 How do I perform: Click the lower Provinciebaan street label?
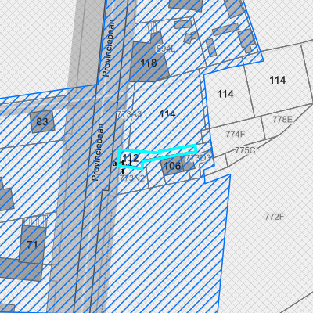click(98, 152)
